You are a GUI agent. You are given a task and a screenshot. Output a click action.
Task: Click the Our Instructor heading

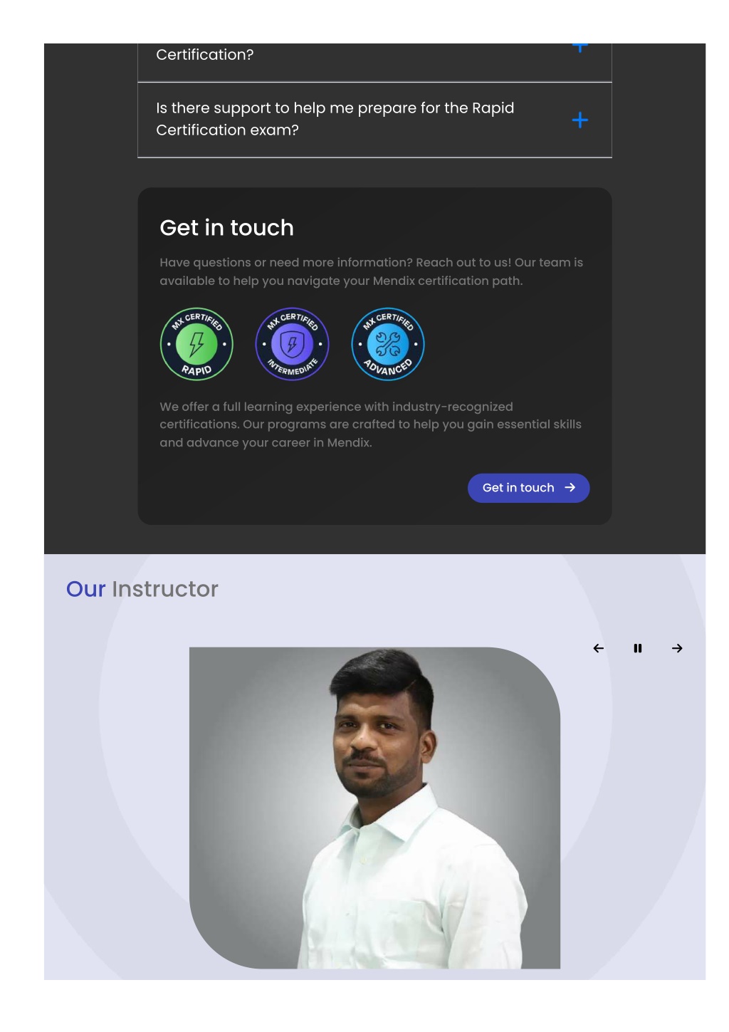tap(142, 589)
